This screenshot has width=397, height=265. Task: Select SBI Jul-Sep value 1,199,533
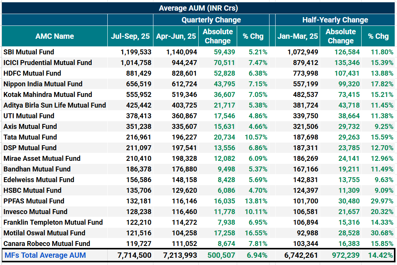click(136, 52)
